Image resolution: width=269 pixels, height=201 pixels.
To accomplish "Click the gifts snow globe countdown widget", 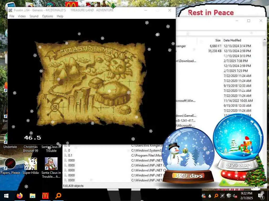I will (238, 142).
